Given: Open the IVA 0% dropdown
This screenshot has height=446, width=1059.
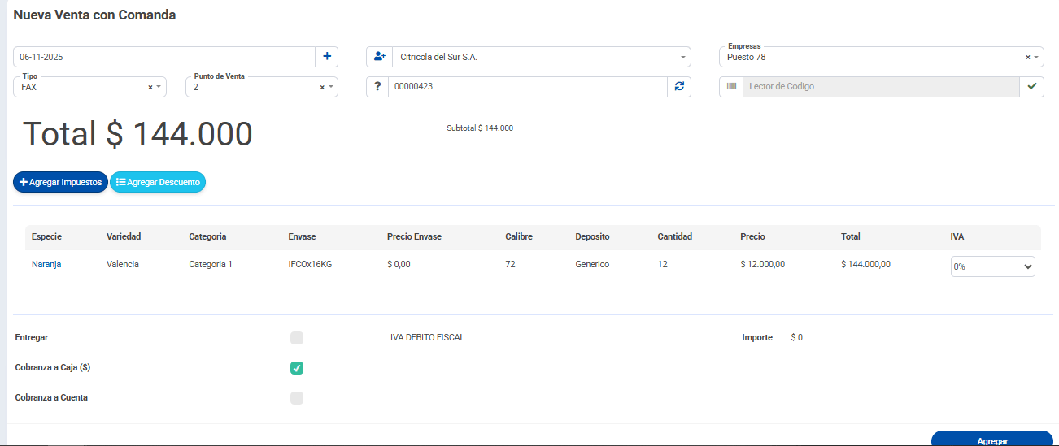Looking at the screenshot, I should pos(992,266).
